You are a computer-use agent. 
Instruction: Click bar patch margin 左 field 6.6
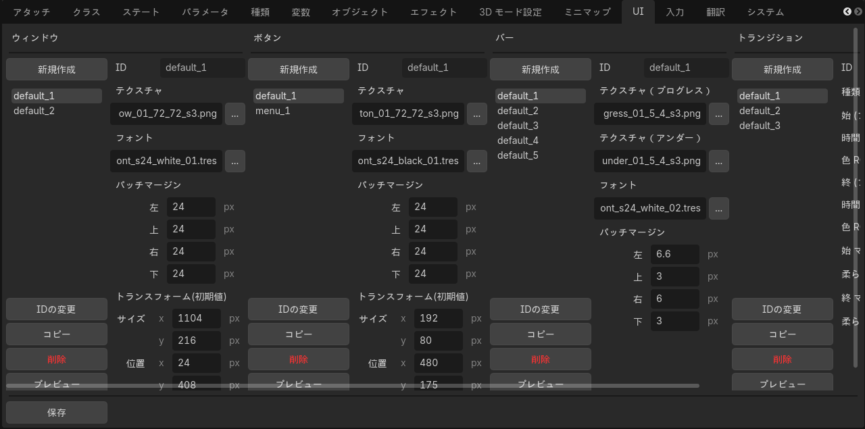pos(675,255)
